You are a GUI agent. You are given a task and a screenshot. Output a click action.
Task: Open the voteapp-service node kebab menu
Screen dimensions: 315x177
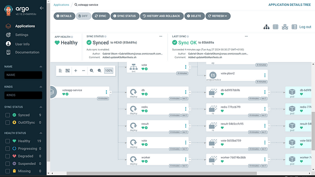(x=106, y=92)
